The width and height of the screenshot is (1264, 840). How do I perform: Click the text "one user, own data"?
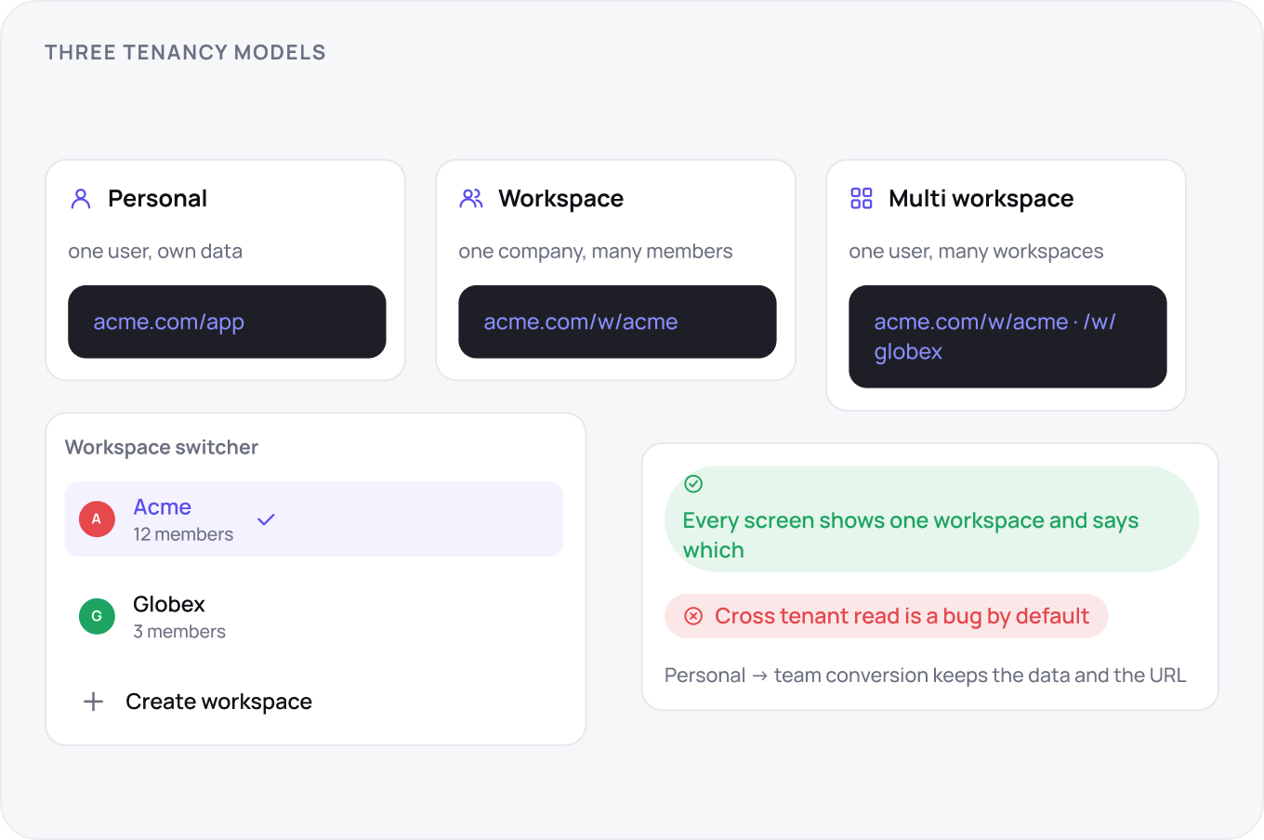click(155, 251)
